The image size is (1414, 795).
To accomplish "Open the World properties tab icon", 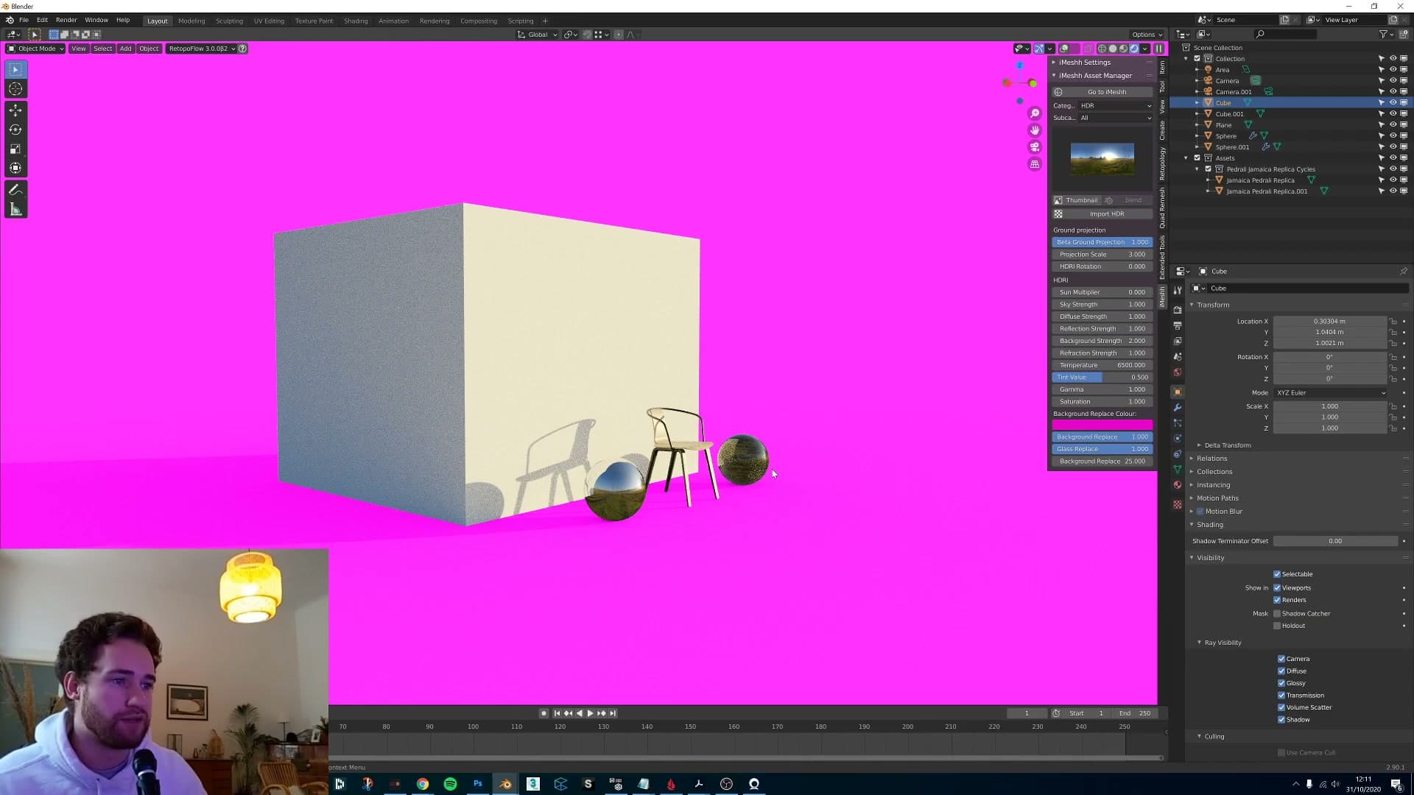I will [x=1177, y=372].
